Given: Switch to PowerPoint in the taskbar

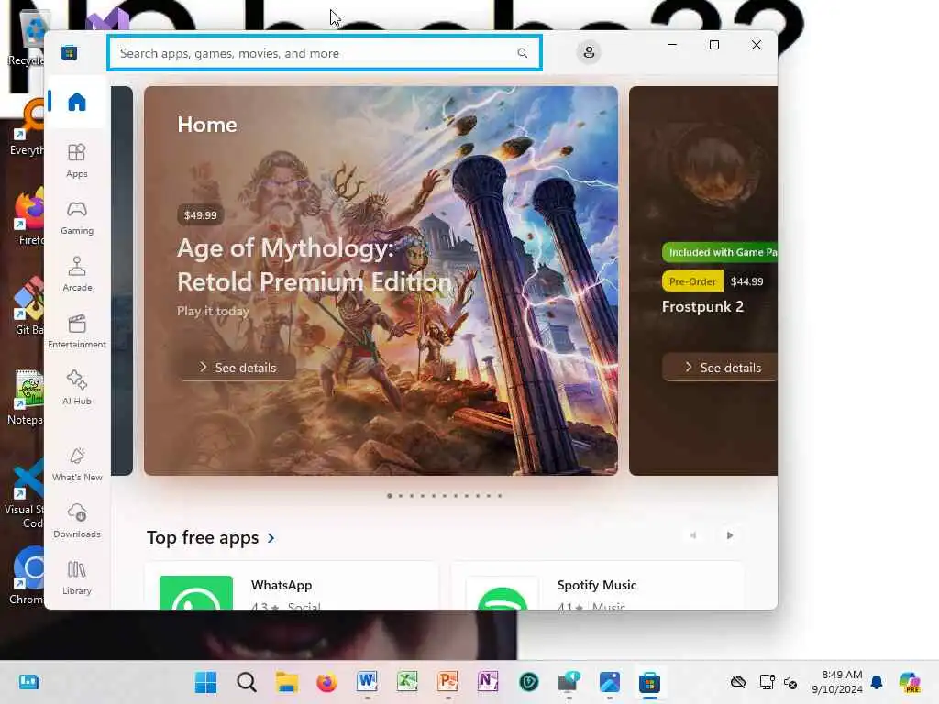Looking at the screenshot, I should [447, 682].
